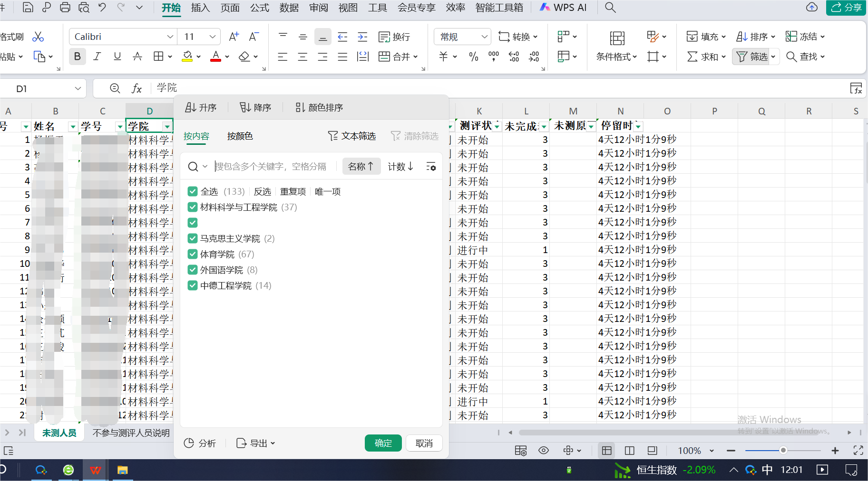Screen dimensions: 868x481
Task: Click the zoom slider handle
Action: [783, 450]
